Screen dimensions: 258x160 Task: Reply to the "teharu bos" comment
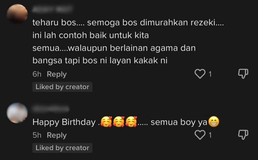tap(57, 74)
